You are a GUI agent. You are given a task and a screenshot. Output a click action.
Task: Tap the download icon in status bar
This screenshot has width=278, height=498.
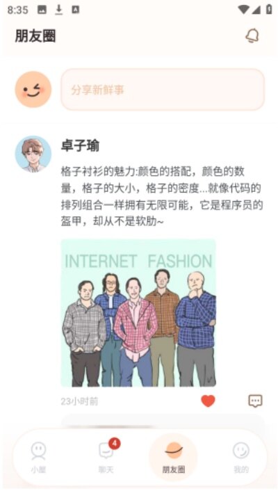click(58, 10)
